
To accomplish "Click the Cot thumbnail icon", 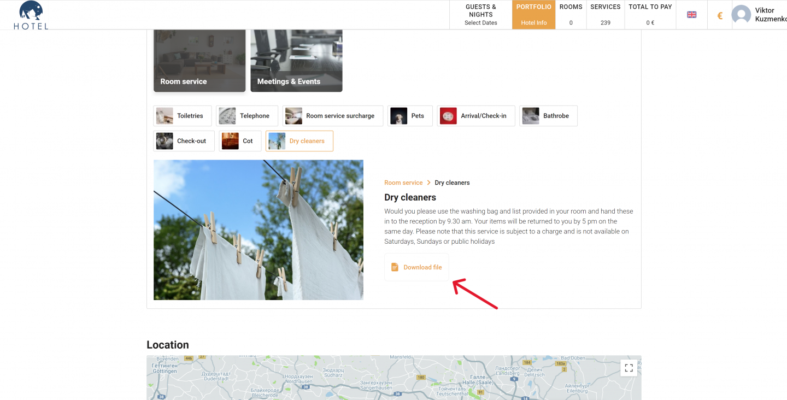I will coord(230,141).
